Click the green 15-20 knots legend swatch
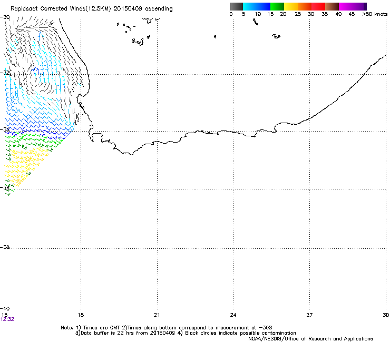 pyautogui.click(x=277, y=6)
